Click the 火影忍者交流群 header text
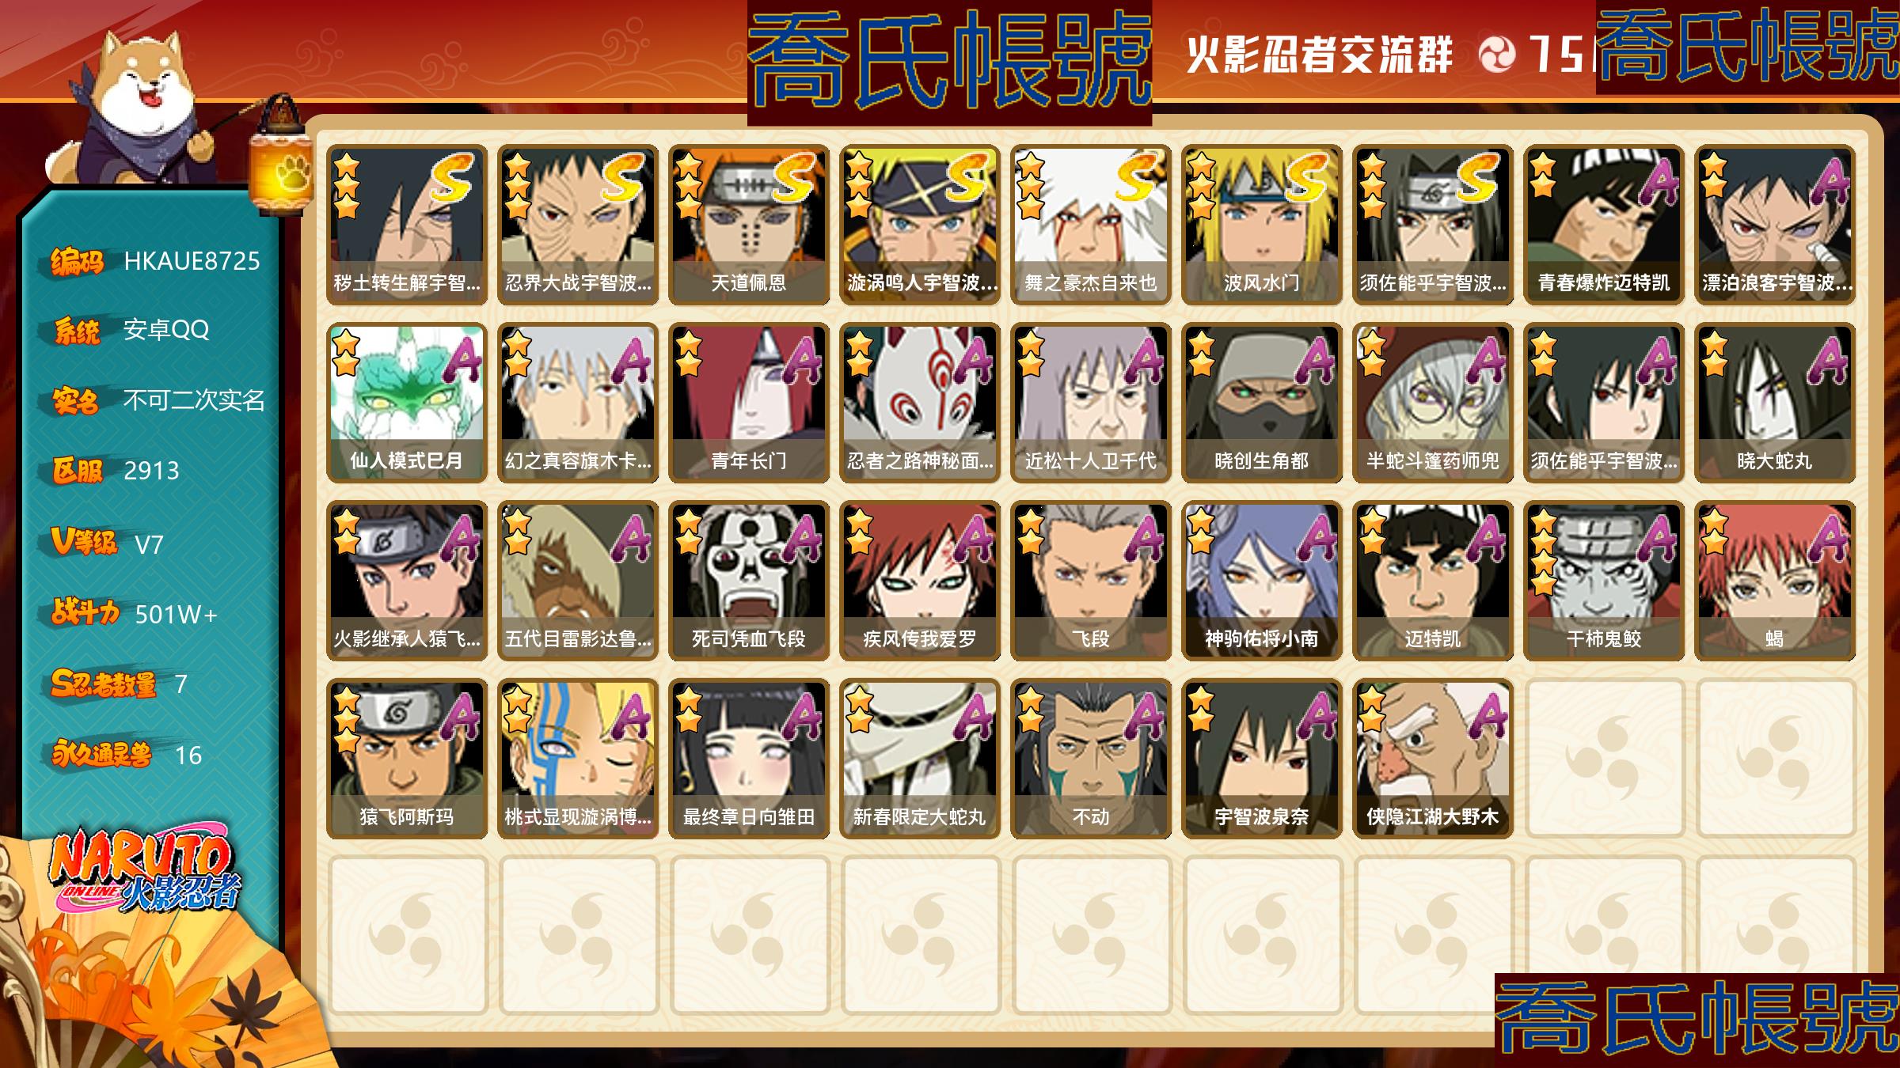 (1320, 55)
